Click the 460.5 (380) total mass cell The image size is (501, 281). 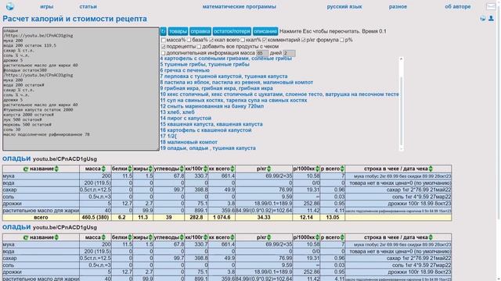pyautogui.click(x=96, y=217)
